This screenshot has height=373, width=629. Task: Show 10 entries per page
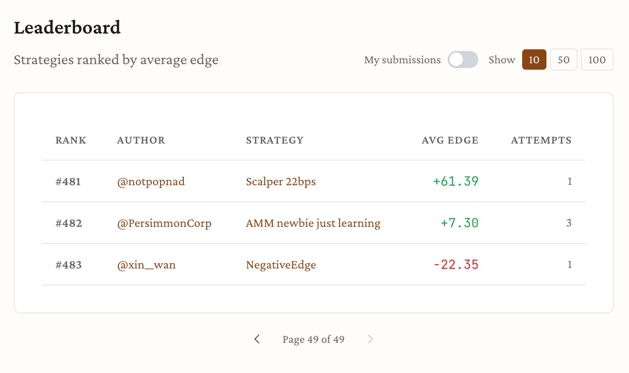tap(534, 60)
